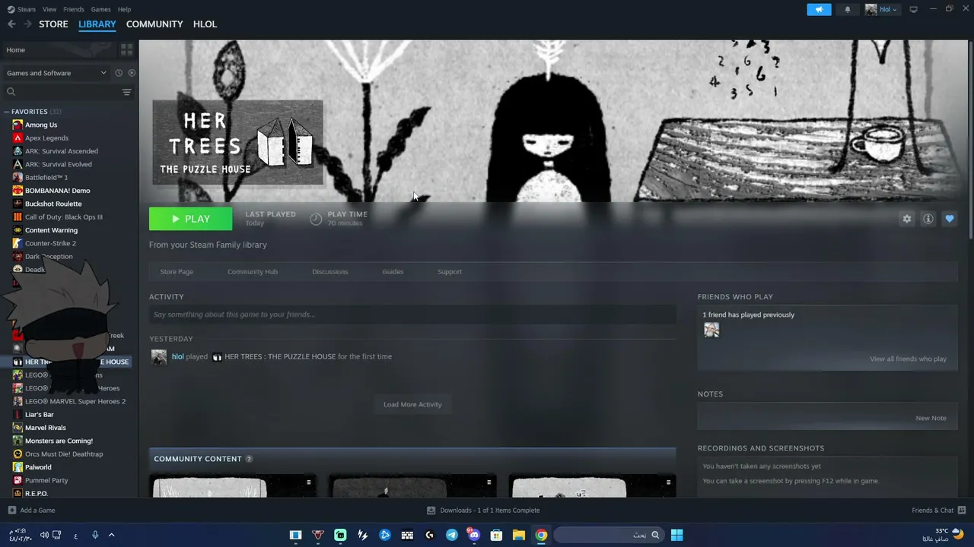Open the Discussions link

pos(330,271)
